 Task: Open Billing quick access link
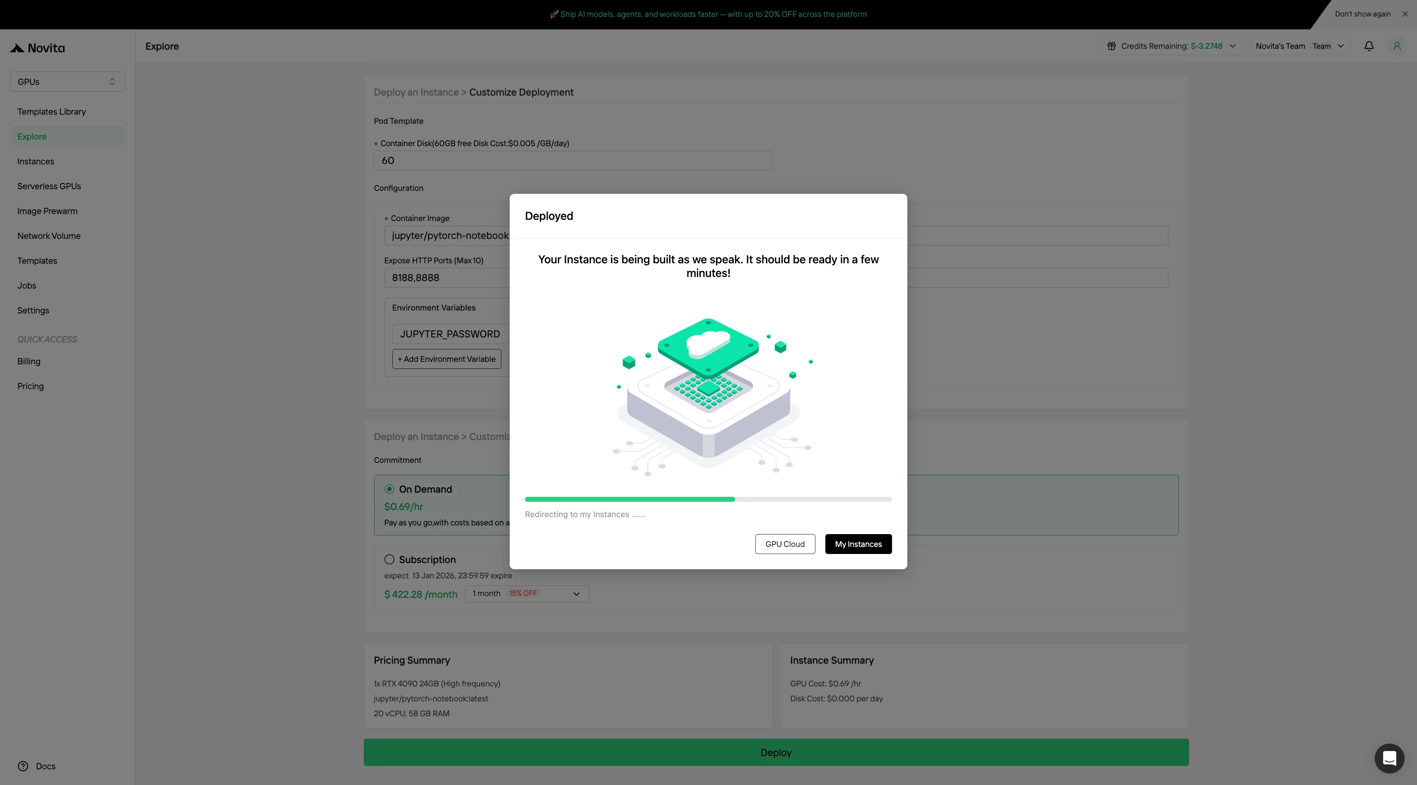[29, 361]
